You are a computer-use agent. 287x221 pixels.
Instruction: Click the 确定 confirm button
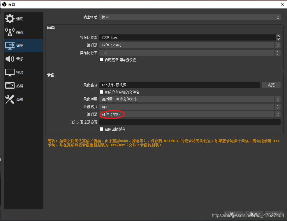(233, 214)
